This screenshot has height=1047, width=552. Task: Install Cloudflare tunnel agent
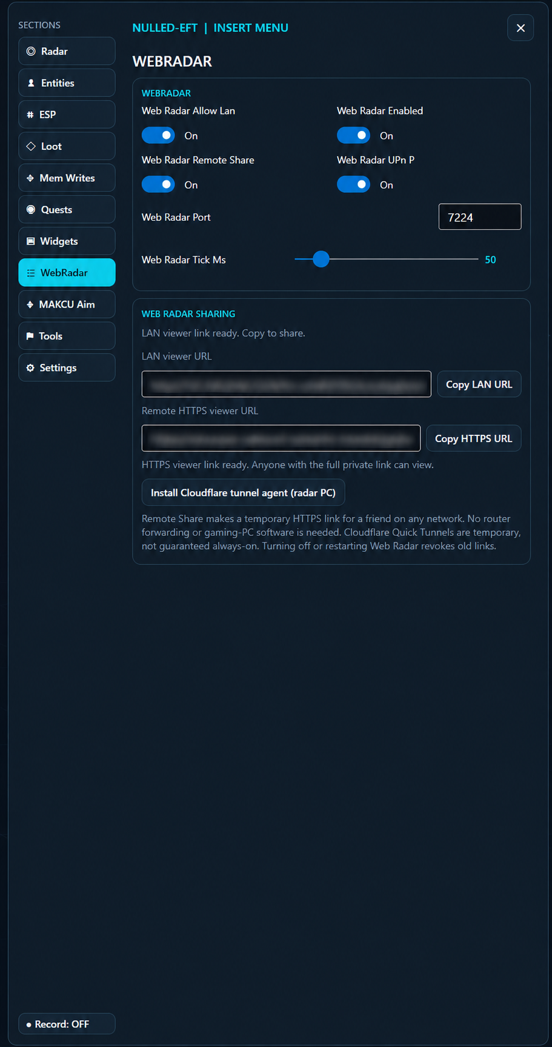tap(243, 492)
